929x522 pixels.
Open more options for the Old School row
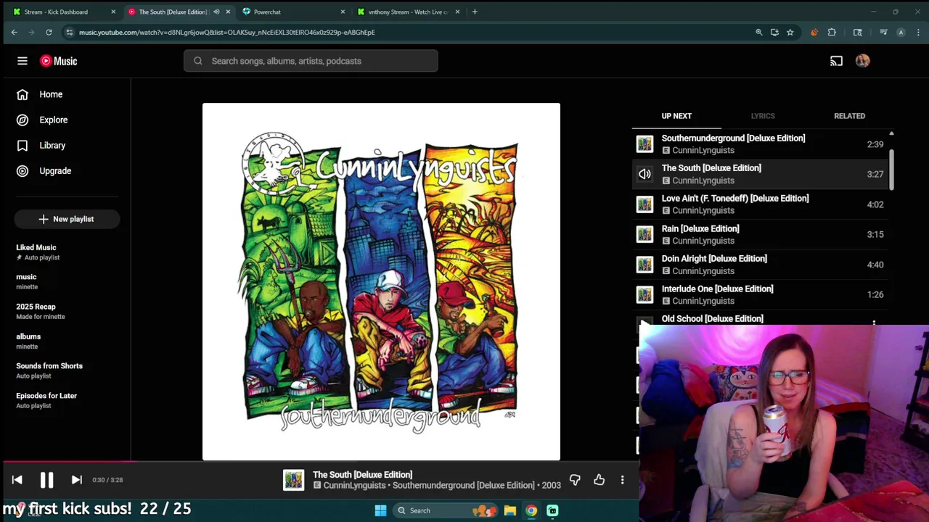pyautogui.click(x=874, y=323)
